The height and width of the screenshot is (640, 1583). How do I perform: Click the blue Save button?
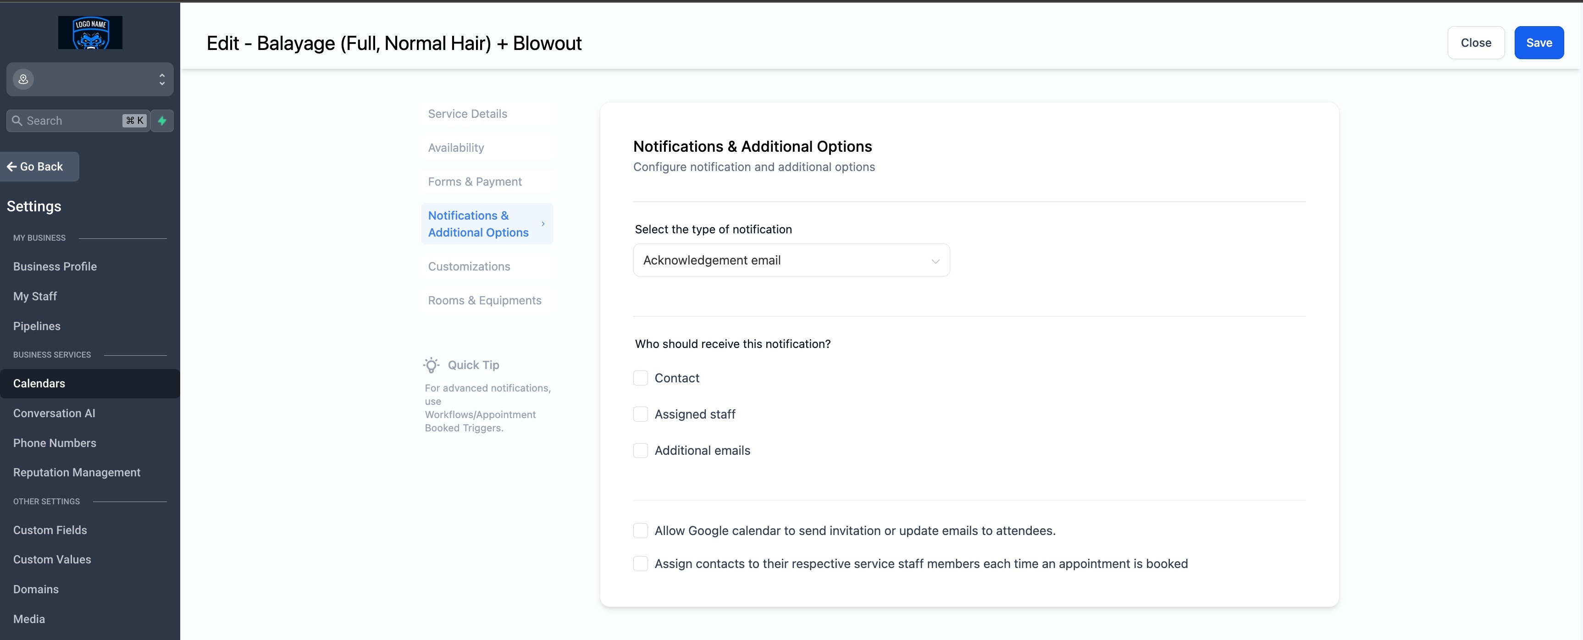pos(1538,43)
